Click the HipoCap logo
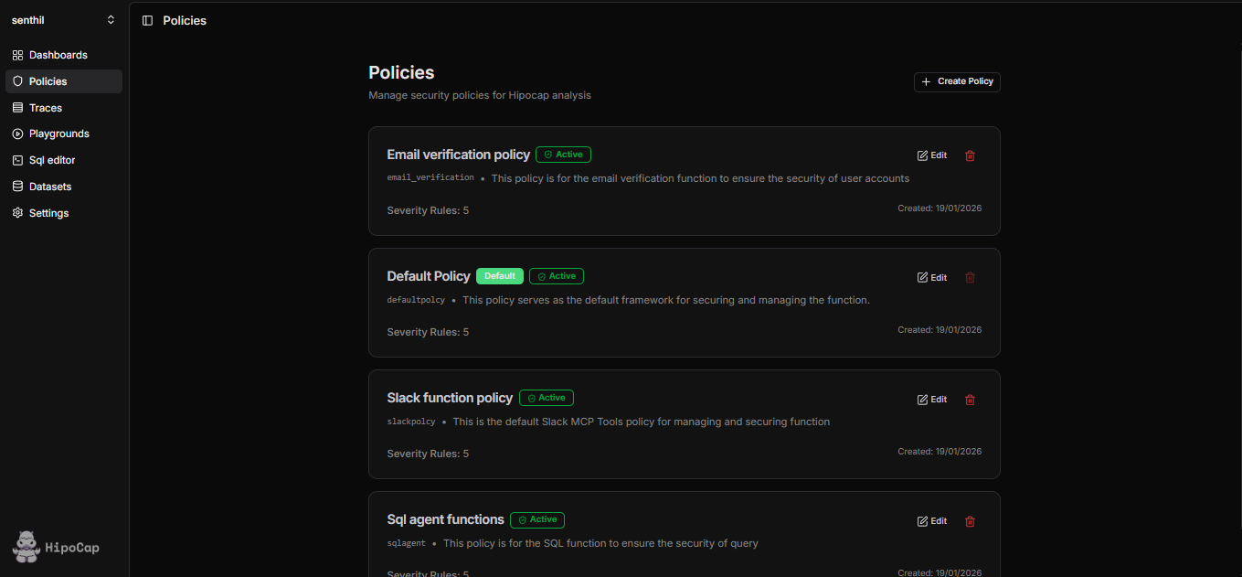The height and width of the screenshot is (577, 1242). point(57,547)
